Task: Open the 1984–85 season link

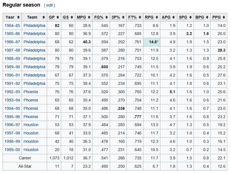Action: coord(12,26)
